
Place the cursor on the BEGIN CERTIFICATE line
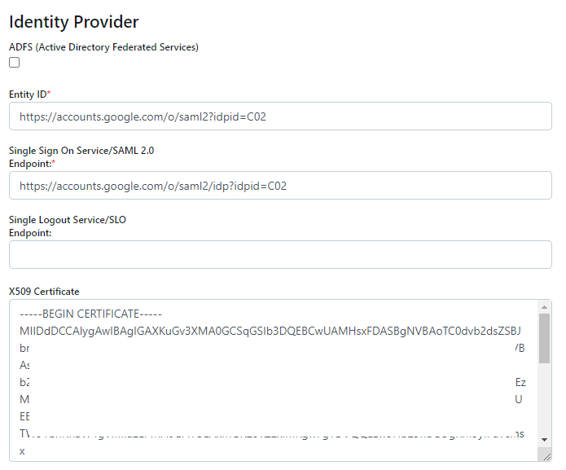point(90,314)
